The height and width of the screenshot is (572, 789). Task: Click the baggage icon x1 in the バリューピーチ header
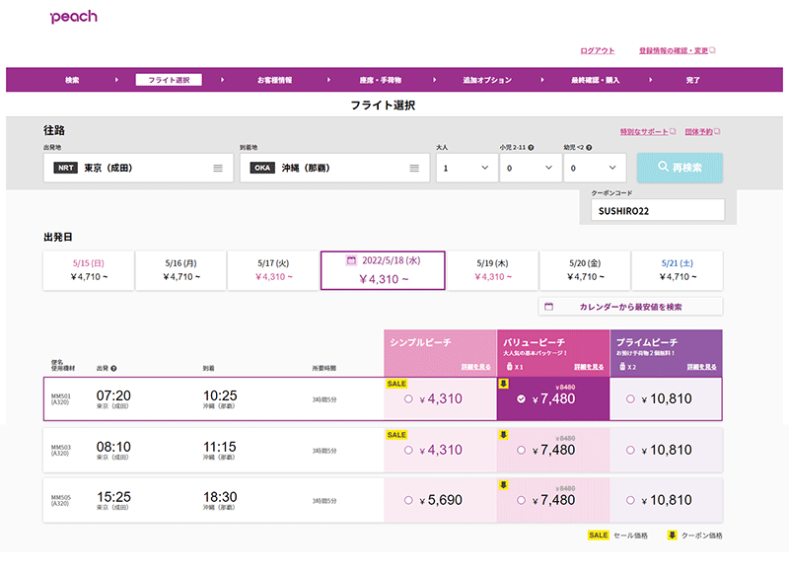[x=509, y=367]
